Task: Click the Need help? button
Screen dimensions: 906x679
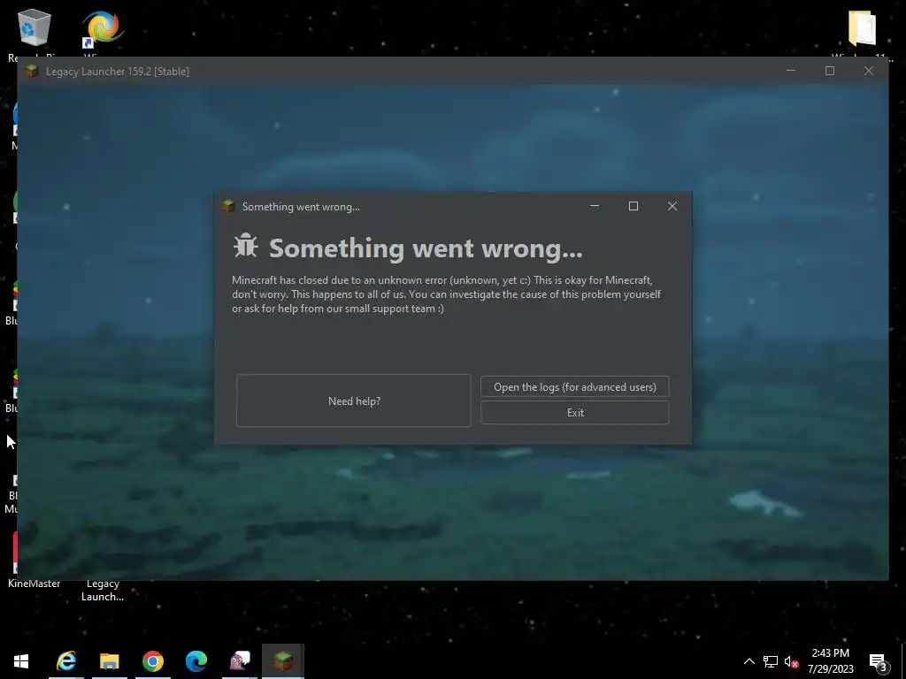Action: pyautogui.click(x=354, y=401)
